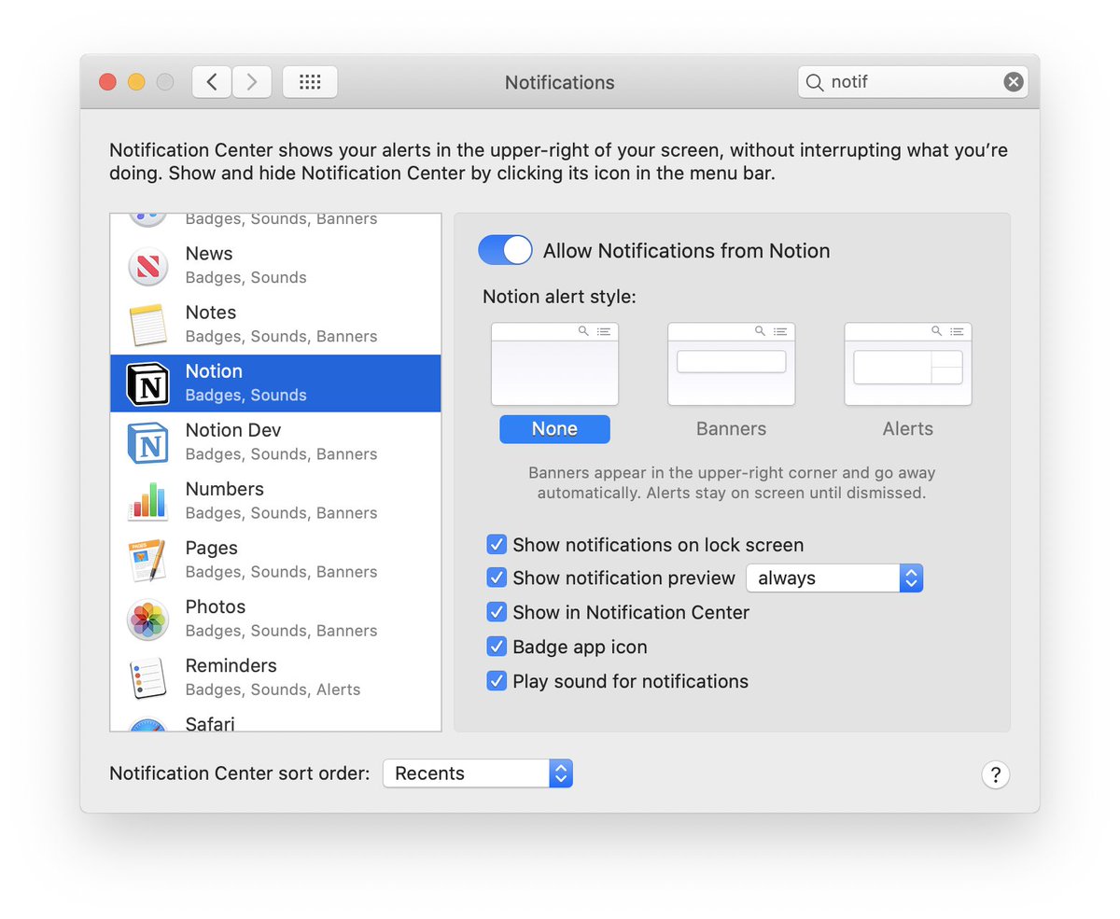Select Notion Dev in the app list
The image size is (1120, 919).
click(x=275, y=442)
